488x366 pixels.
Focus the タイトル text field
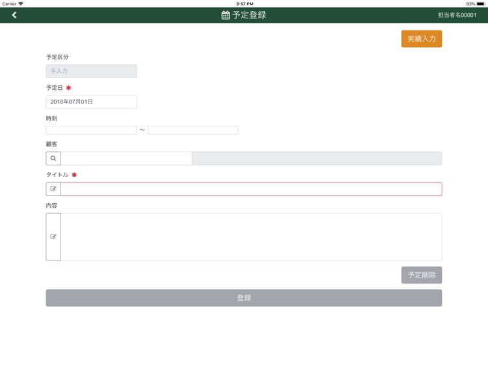(x=251, y=189)
